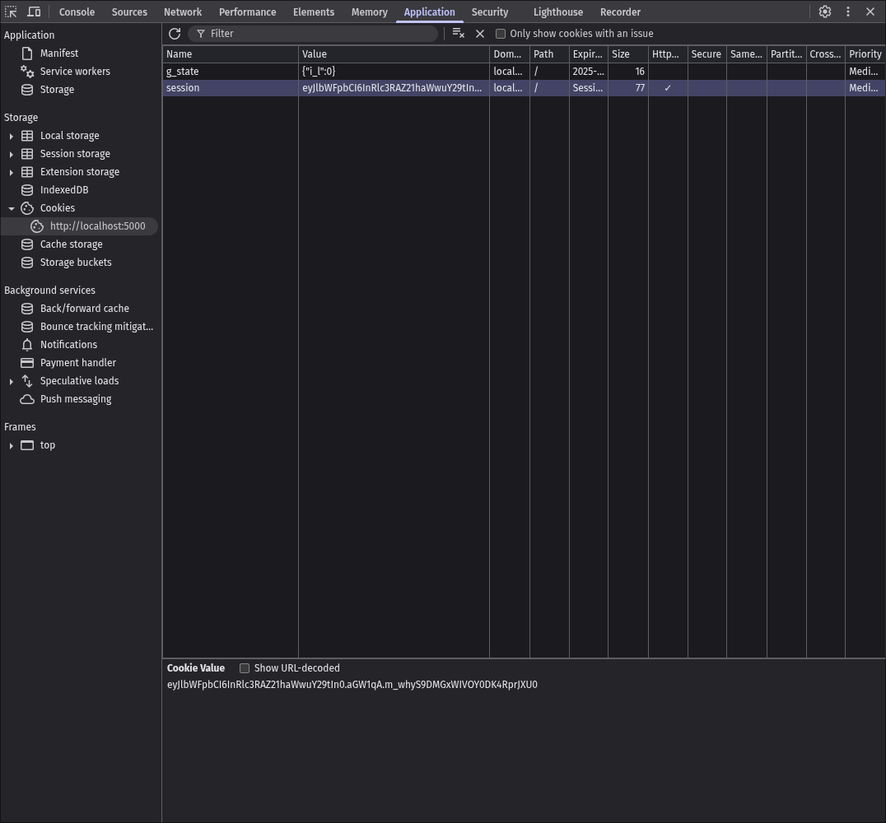Expand the Speculative loads tree node

coord(11,381)
